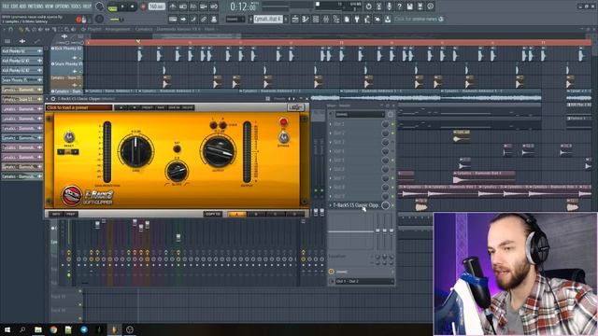This screenshot has width=598, height=336.
Task: Click the PREF button in T-RackS
Action: tap(71, 214)
